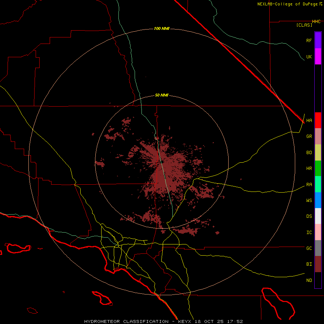The image size is (324, 324).
Task: Click the GC gray legend swatch
Action: point(318,248)
